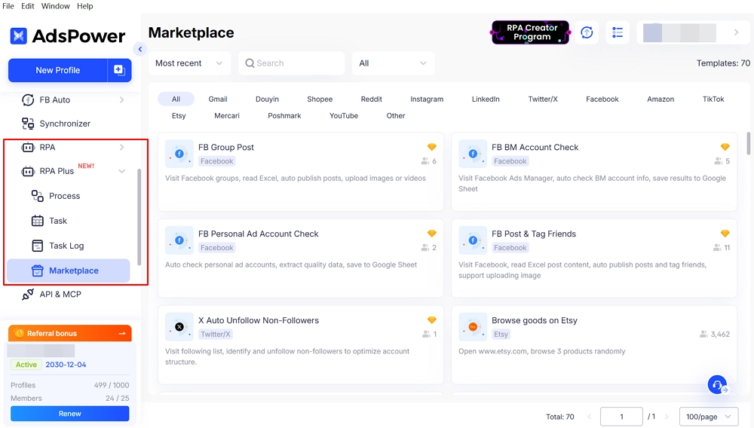Screen dimensions: 754x428
Task: Click premium diamond on FB BM Account Check
Action: [725, 147]
